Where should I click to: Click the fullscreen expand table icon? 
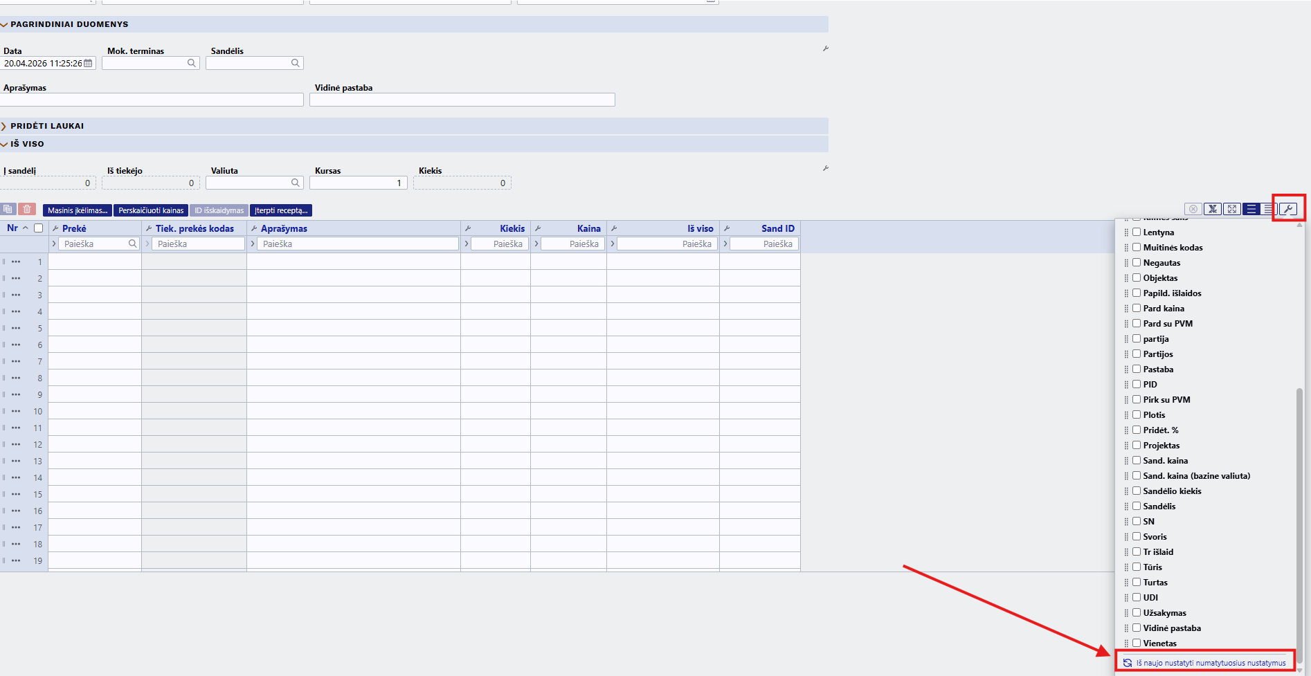click(1231, 209)
